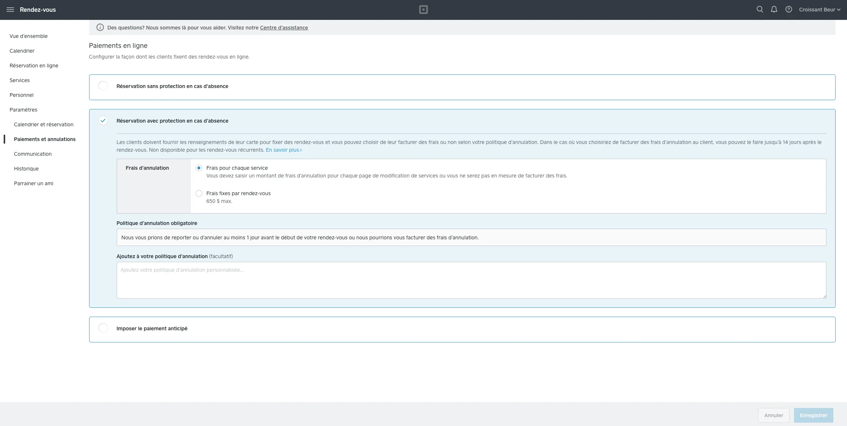The image size is (847, 426).
Task: Click the Enregistrer button
Action: tap(813, 415)
